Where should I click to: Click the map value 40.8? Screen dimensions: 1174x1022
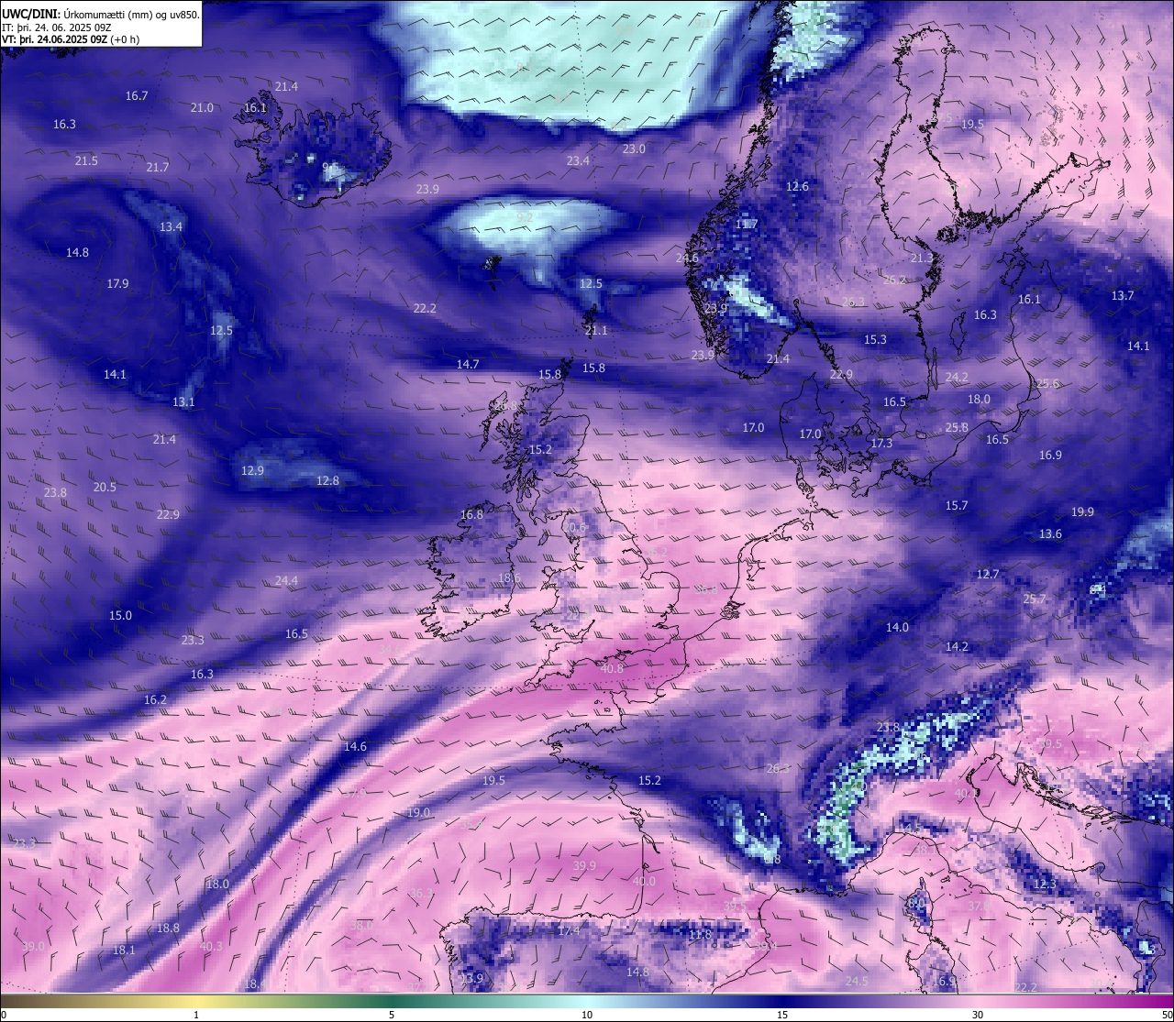tap(612, 669)
